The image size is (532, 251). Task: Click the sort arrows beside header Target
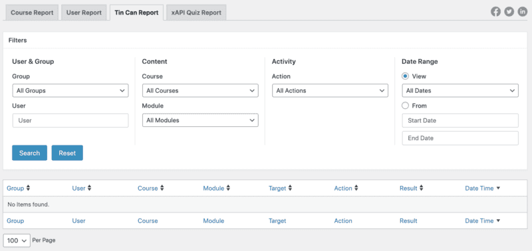tap(291, 188)
